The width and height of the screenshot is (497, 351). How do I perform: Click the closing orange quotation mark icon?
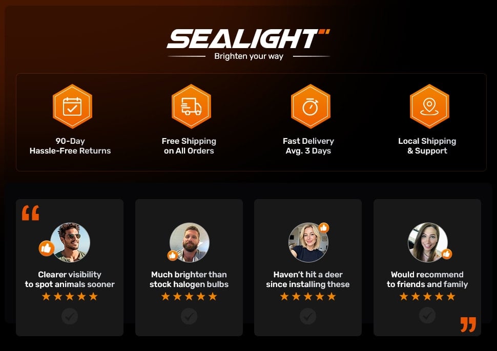pos(468,324)
